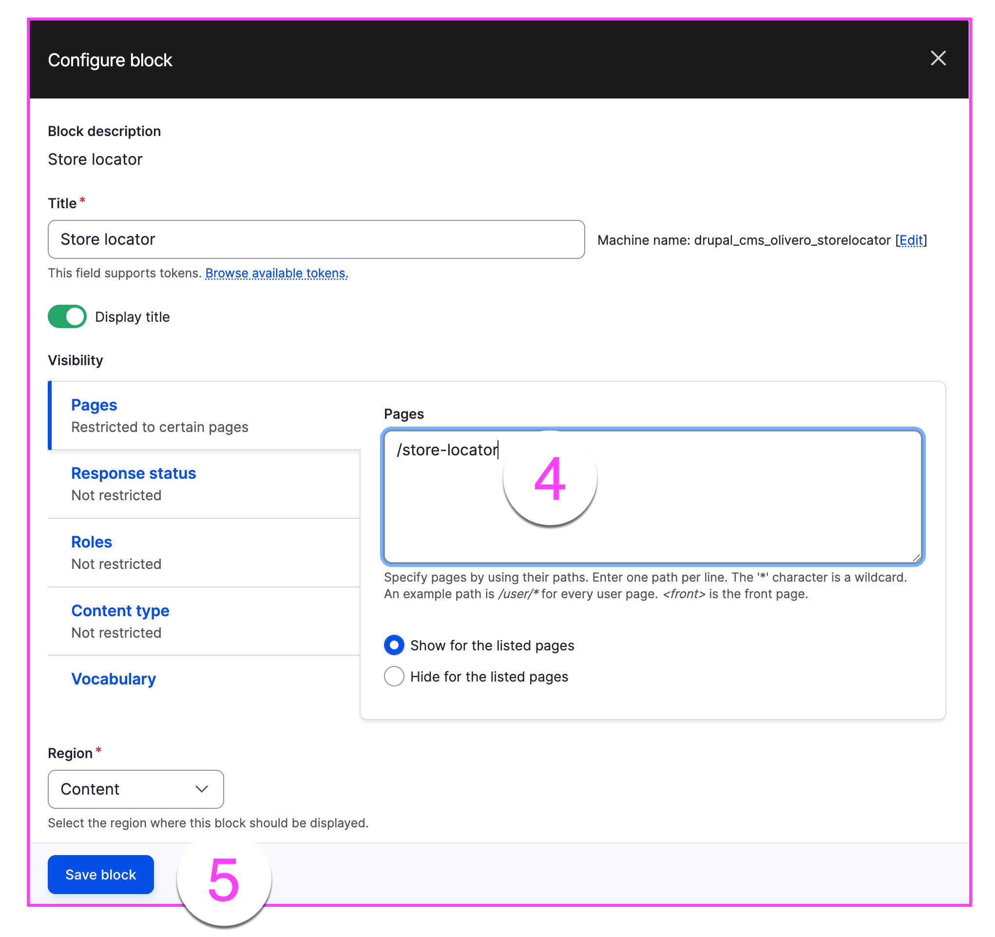Close the Configure block dialog

pos(938,59)
